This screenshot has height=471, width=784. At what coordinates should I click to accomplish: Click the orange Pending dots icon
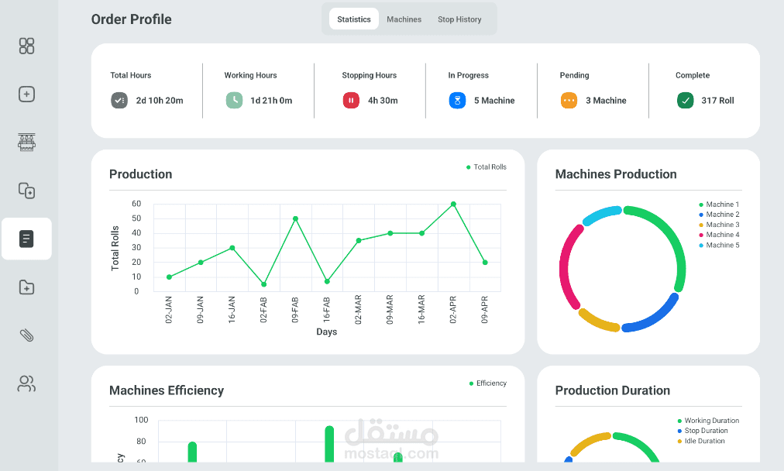tap(569, 101)
